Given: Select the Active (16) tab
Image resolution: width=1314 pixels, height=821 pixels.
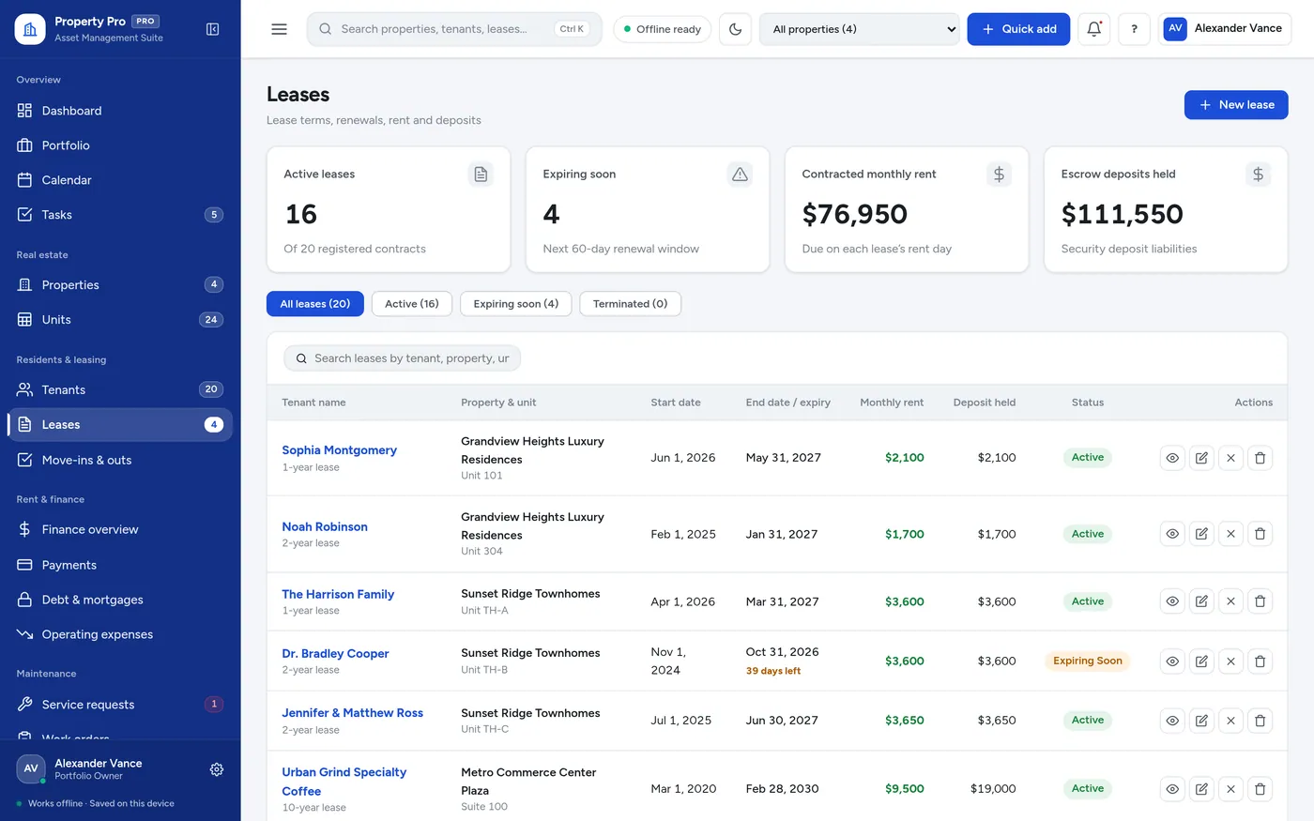Looking at the screenshot, I should coord(412,304).
